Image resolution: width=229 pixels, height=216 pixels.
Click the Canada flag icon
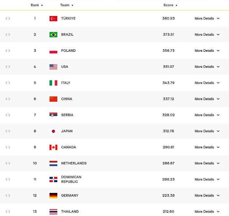(x=53, y=147)
